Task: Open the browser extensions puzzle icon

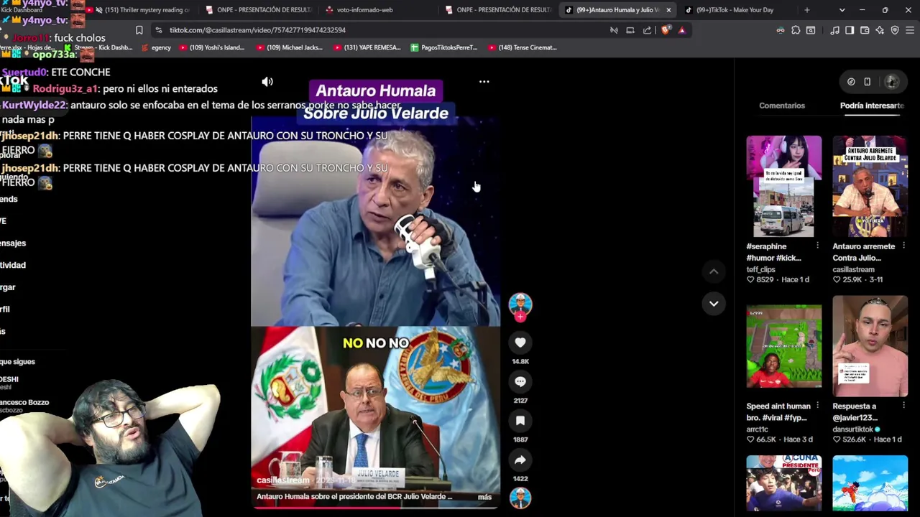Action: click(796, 30)
